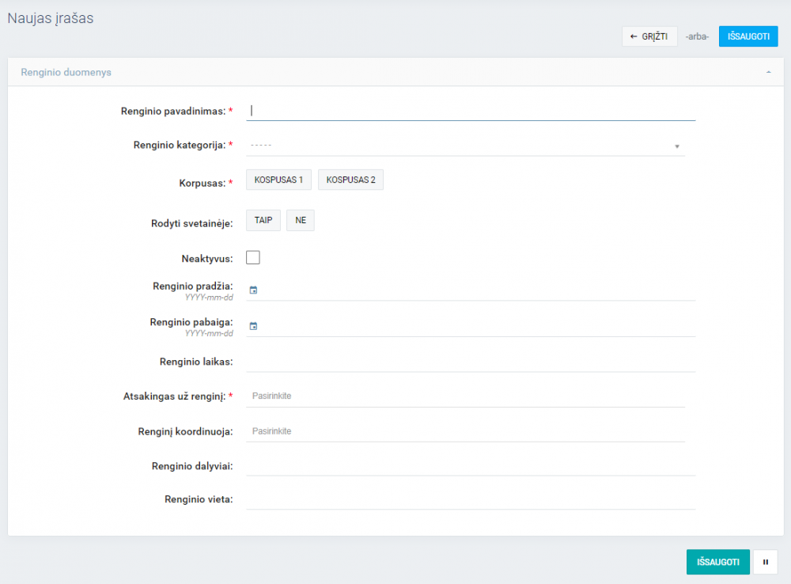791x584 pixels.
Task: Collapse the Renginio duomenys panel
Action: [x=768, y=72]
